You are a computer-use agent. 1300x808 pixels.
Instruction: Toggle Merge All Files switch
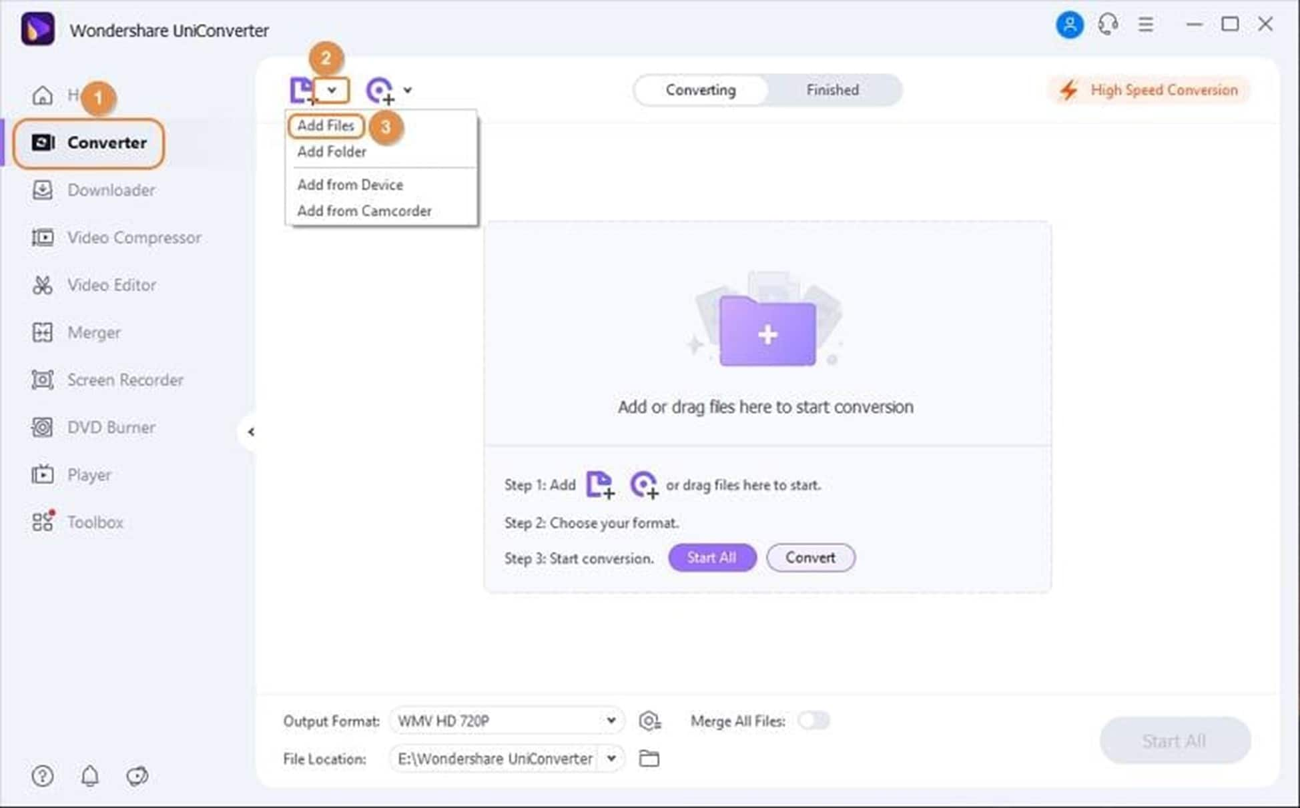pyautogui.click(x=812, y=721)
